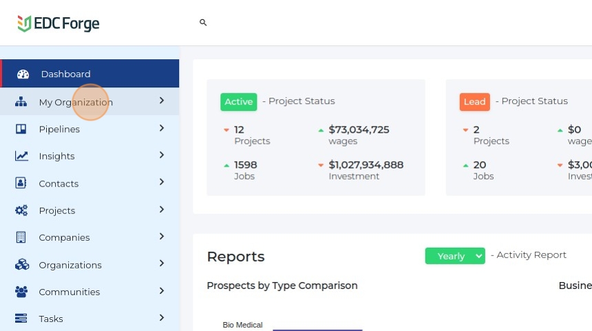The width and height of the screenshot is (592, 331).
Task: Expand the My Organization chevron
Action: pos(162,100)
